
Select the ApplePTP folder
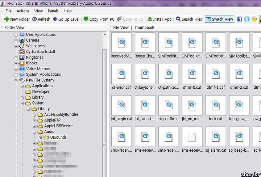pyautogui.click(x=52, y=120)
